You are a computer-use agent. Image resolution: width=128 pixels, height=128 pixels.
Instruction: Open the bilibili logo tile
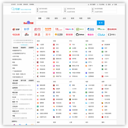pyautogui.click(x=101, y=34)
